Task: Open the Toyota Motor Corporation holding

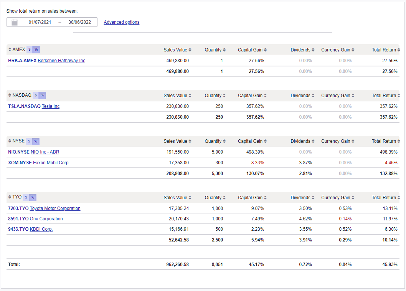Action: 55,208
